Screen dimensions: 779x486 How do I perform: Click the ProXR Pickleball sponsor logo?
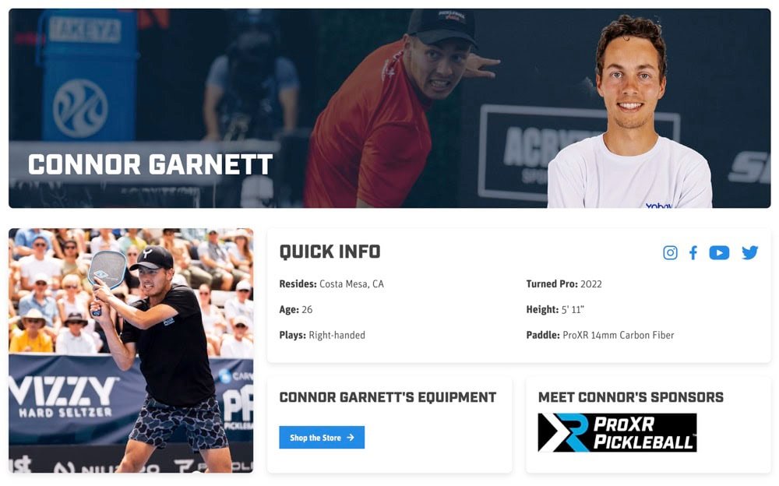[617, 432]
